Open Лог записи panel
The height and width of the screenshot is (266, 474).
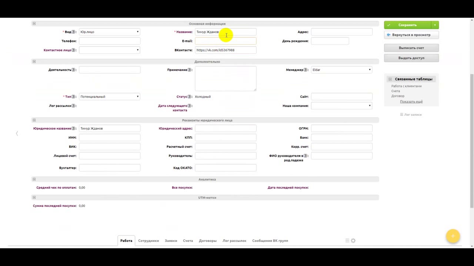[411, 115]
